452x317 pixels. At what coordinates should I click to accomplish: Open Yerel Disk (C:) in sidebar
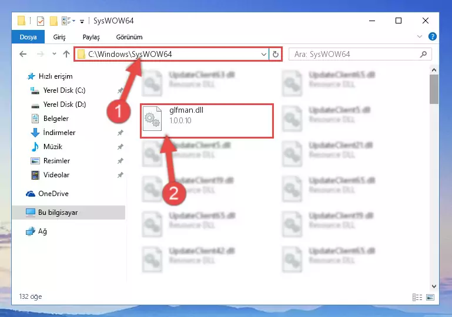click(x=64, y=90)
